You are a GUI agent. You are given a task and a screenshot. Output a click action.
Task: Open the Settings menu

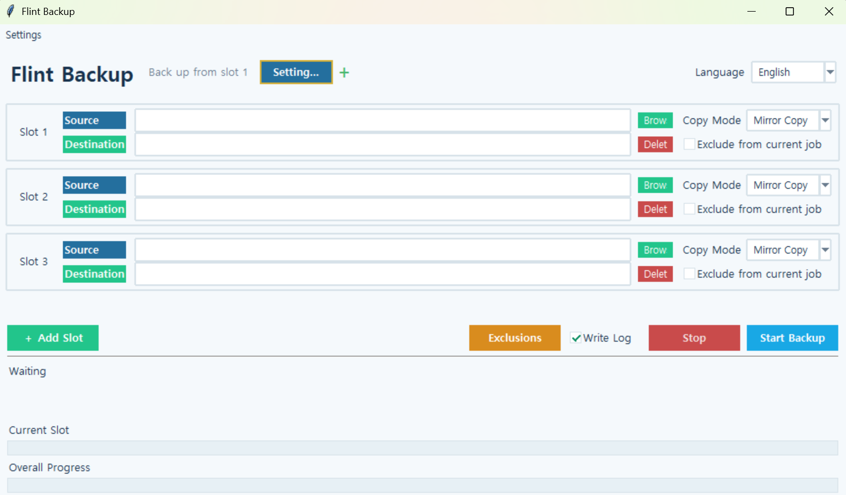(23, 35)
